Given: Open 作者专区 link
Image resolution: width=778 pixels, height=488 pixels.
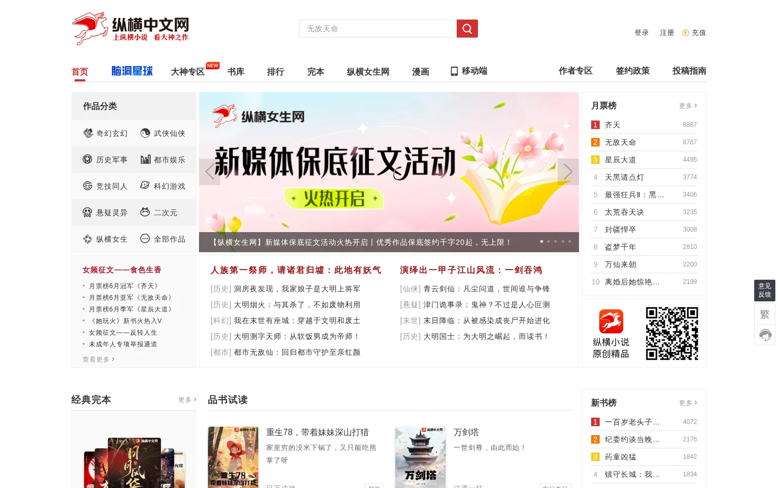Looking at the screenshot, I should pyautogui.click(x=576, y=71).
